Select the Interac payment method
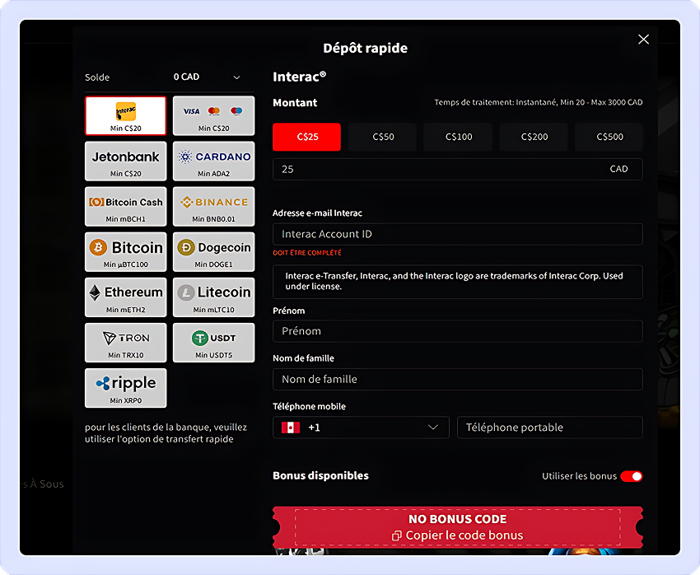The height and width of the screenshot is (575, 700). coord(125,115)
